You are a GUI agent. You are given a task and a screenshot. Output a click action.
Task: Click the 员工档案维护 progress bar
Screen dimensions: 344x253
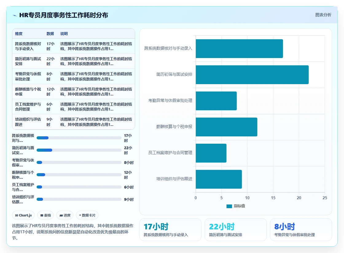point(79,187)
